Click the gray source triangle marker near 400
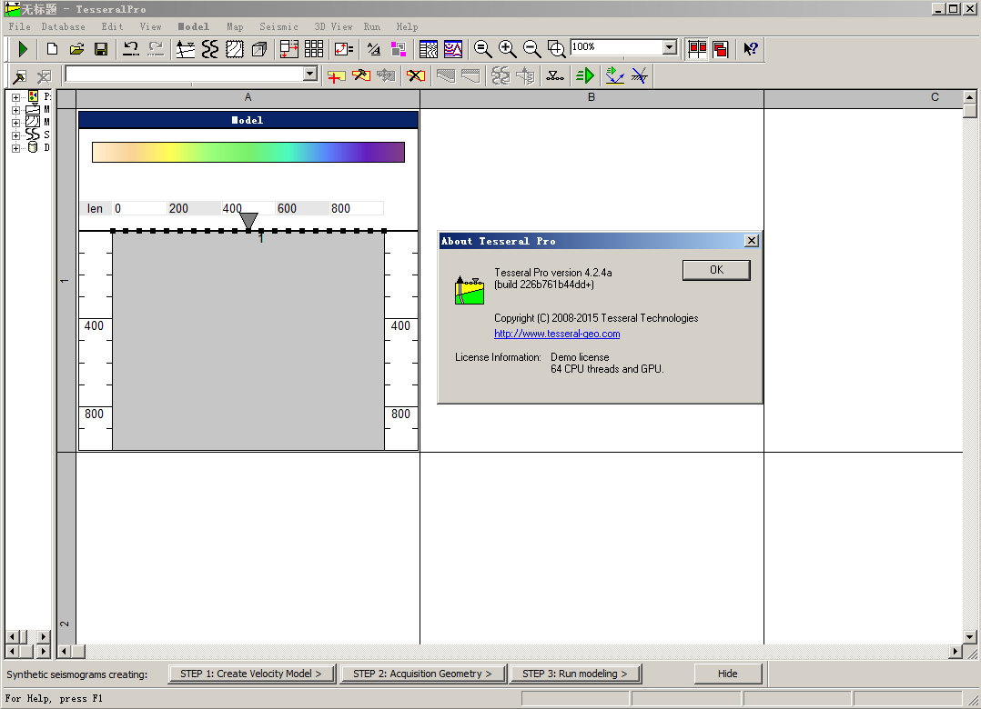Image resolution: width=981 pixels, height=709 pixels. pos(248,221)
